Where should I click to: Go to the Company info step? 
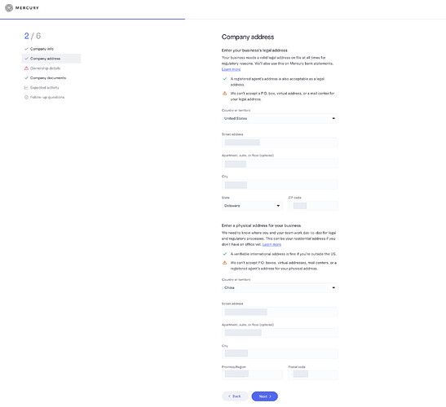click(42, 49)
